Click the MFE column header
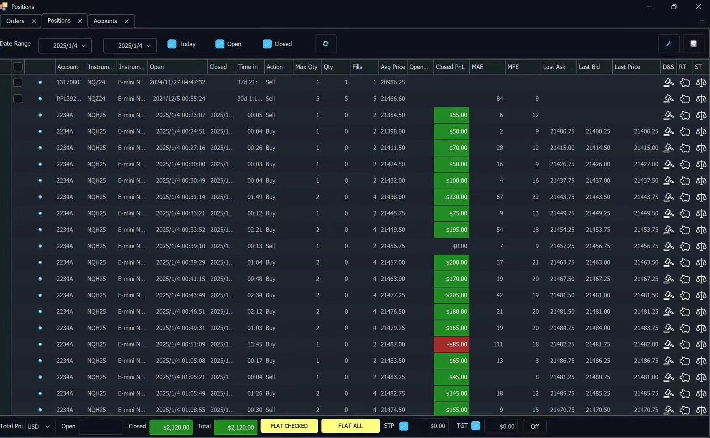This screenshot has height=438, width=710. tap(523, 67)
